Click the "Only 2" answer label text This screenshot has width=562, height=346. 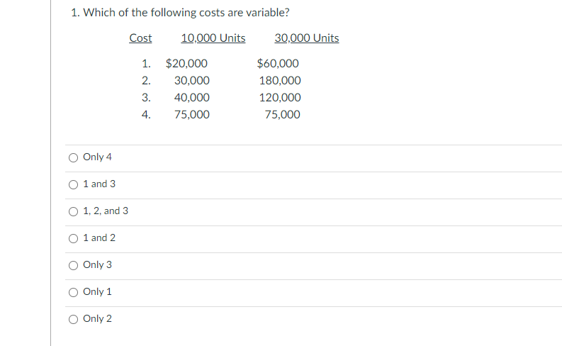click(97, 318)
